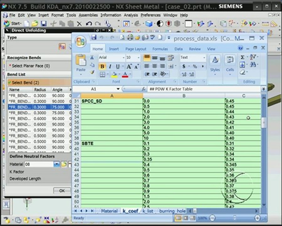Viewport: 282px width, 226px height.
Task: Click the NX Start menu dropdown
Action: pos(13,24)
